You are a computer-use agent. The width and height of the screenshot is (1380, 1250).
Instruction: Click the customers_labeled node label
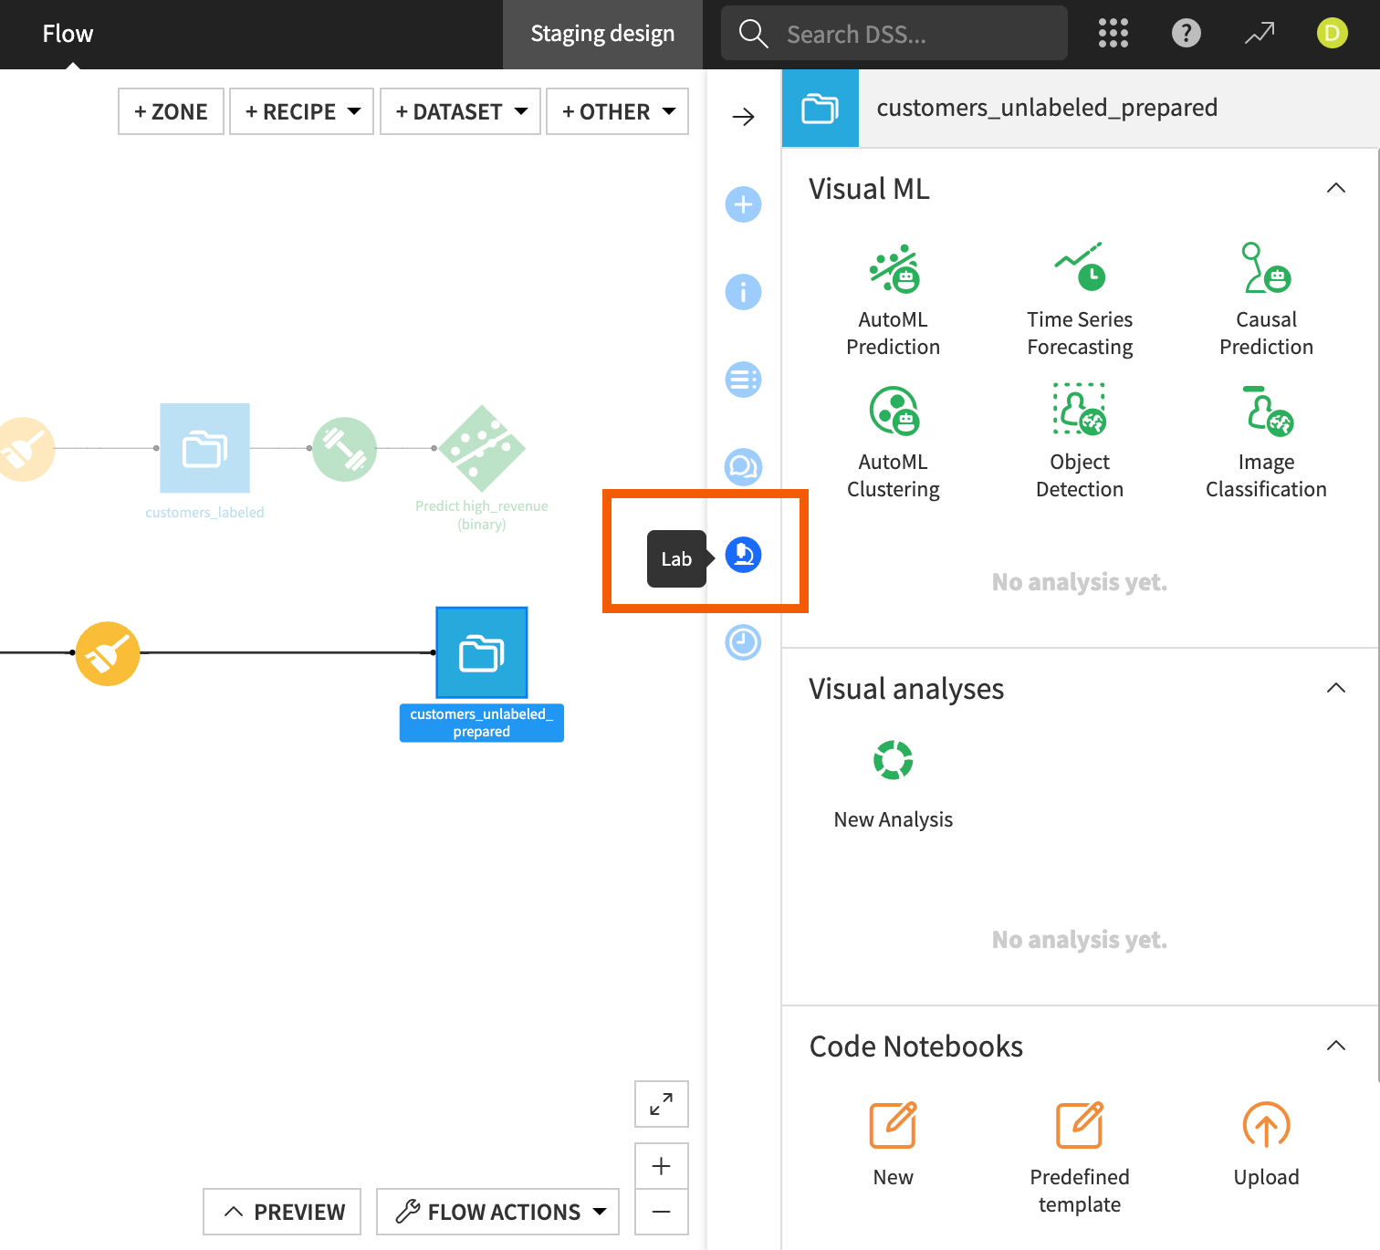pos(204,513)
